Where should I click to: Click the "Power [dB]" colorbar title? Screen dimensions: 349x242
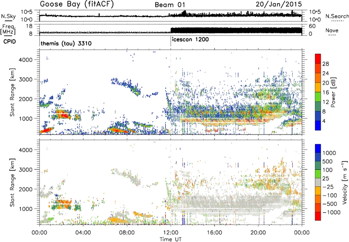coord(333,92)
